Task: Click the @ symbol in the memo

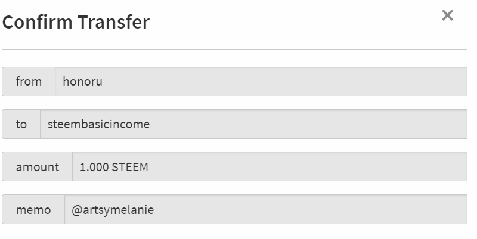Action: point(77,210)
